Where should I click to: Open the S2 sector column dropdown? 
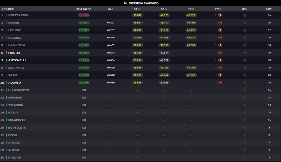click(x=166, y=9)
